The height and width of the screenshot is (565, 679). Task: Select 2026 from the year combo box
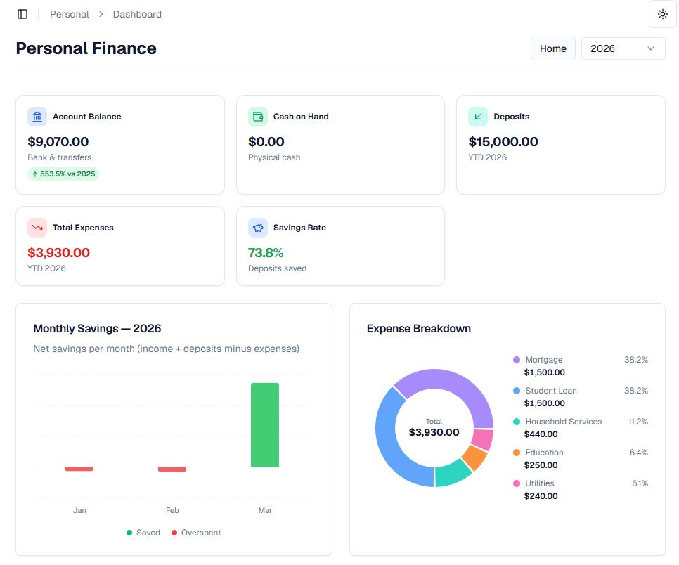click(623, 48)
